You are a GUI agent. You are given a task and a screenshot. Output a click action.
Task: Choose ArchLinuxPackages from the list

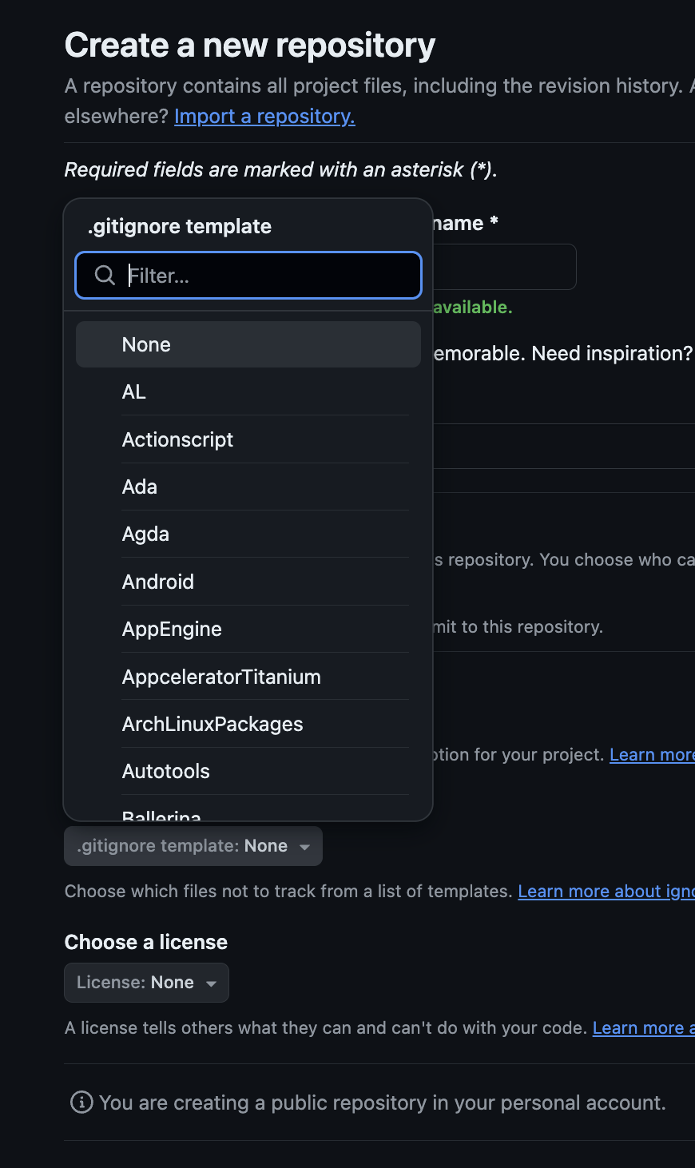pos(248,724)
